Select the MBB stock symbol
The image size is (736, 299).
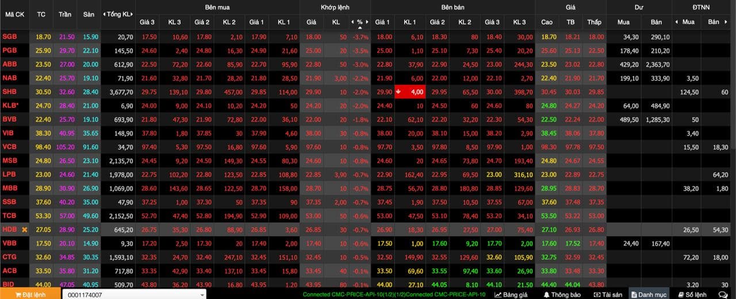point(10,188)
